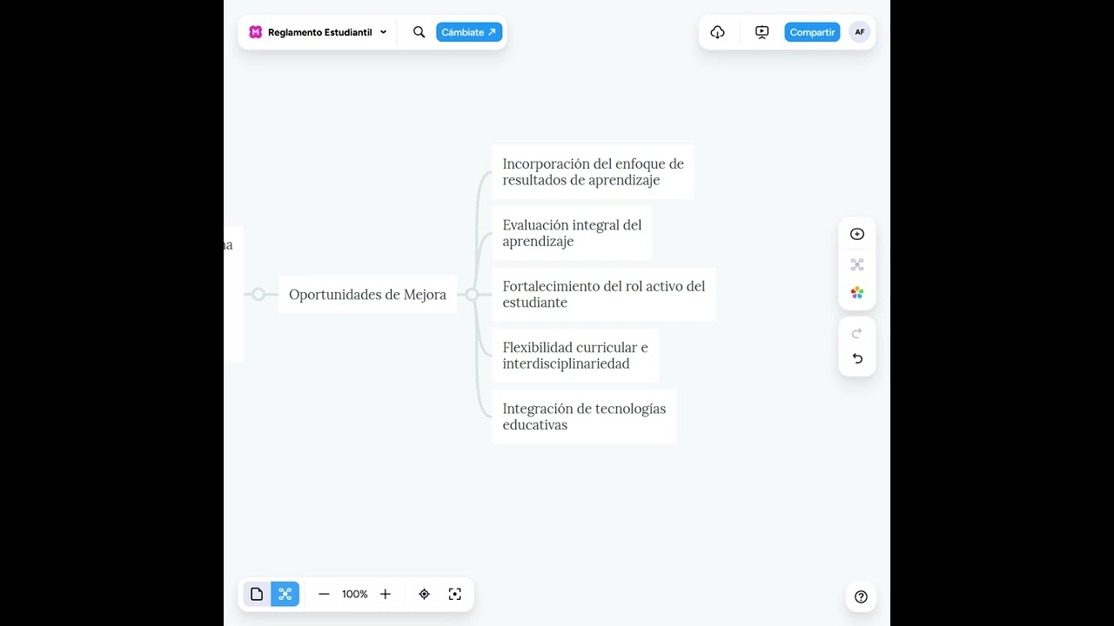The image size is (1114, 626).
Task: Click the redo arrow
Action: click(x=857, y=334)
